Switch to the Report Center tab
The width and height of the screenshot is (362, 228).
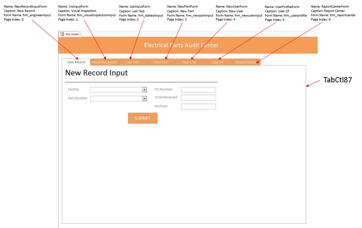246,62
